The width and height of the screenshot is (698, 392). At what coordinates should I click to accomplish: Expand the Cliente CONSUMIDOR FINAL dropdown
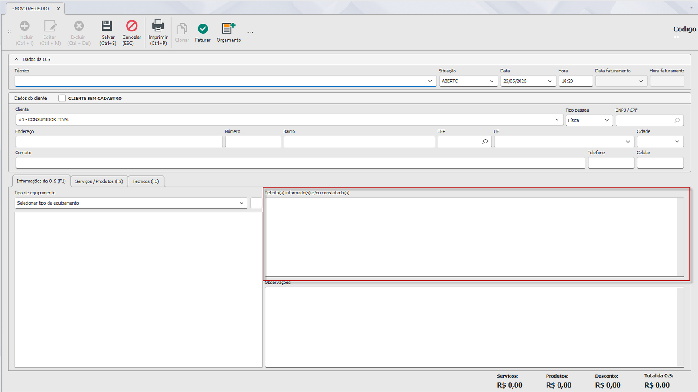point(557,119)
